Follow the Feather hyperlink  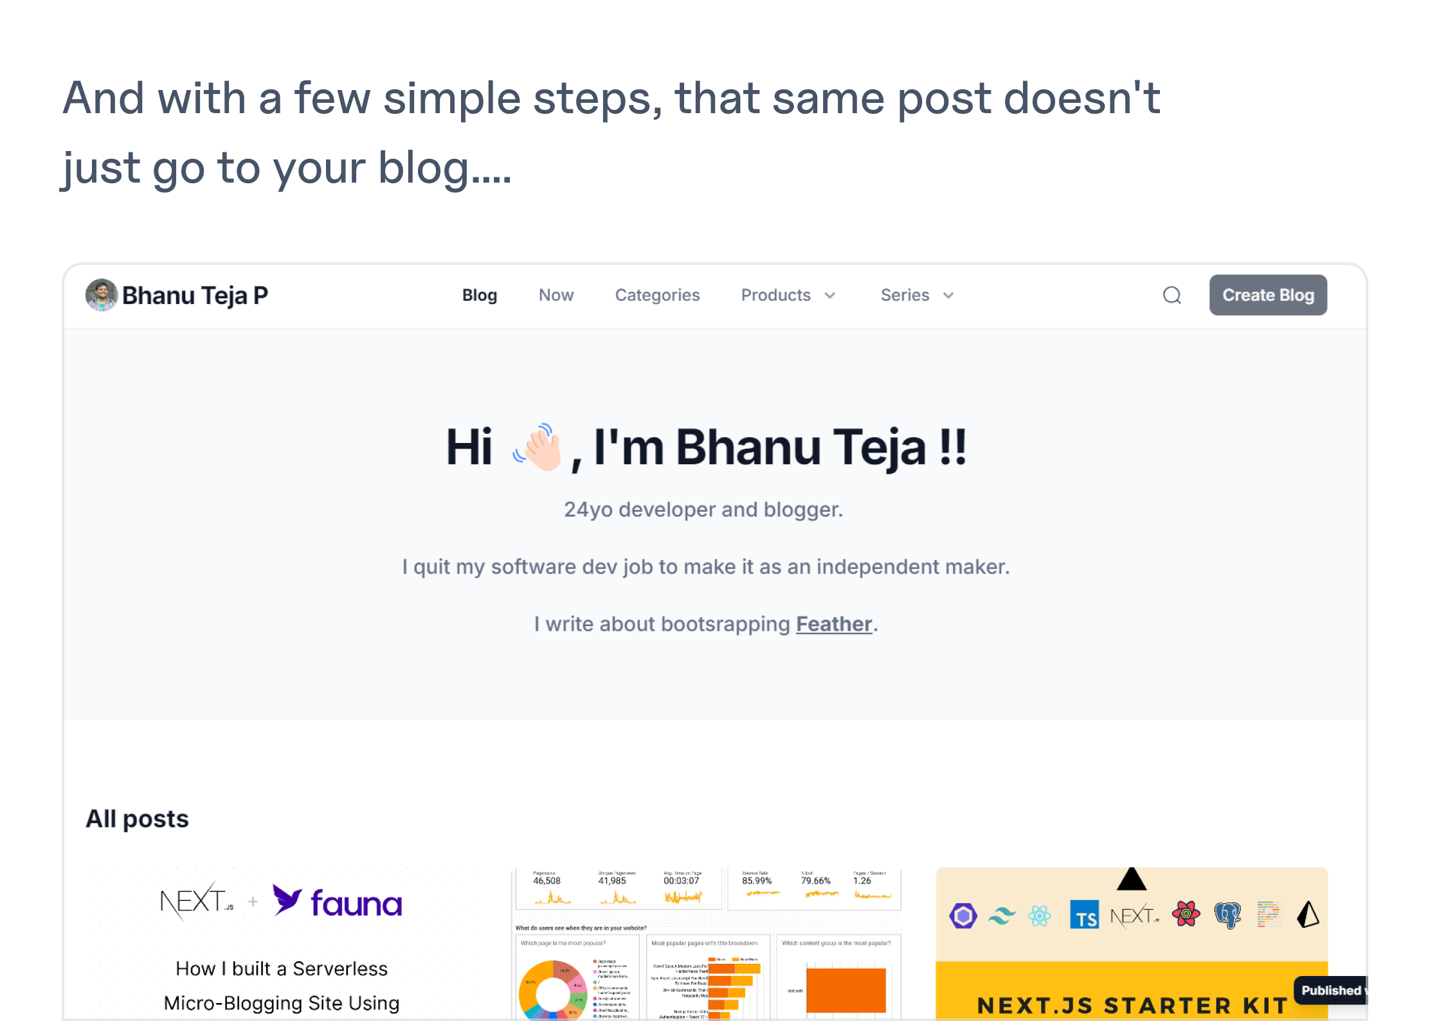pyautogui.click(x=834, y=624)
